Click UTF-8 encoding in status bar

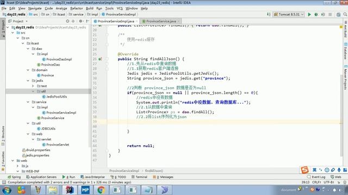pos(328,182)
